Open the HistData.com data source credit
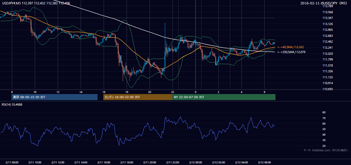The image size is (351, 165). 326,150
